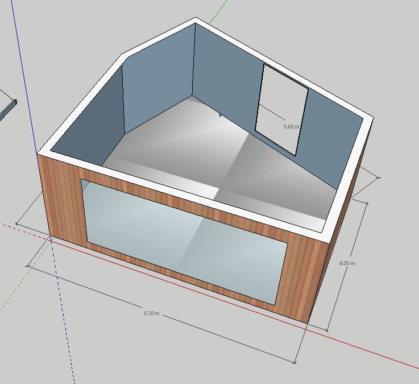
Task: Click the small white window on back wall
Action: pos(281,108)
